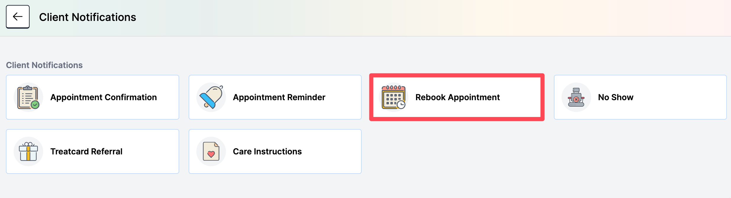Click the Treatcard Referral text label
731x198 pixels.
pyautogui.click(x=86, y=151)
